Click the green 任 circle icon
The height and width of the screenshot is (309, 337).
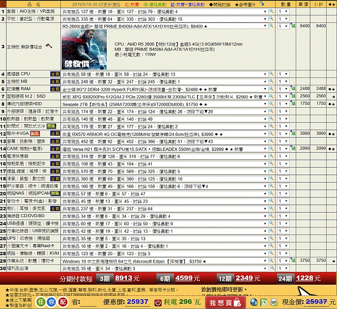pos(41,302)
